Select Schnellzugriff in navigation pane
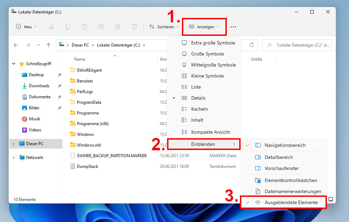The width and height of the screenshot is (349, 222). (39, 64)
